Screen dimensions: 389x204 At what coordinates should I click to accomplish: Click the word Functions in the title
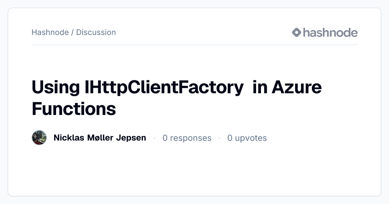tap(74, 108)
